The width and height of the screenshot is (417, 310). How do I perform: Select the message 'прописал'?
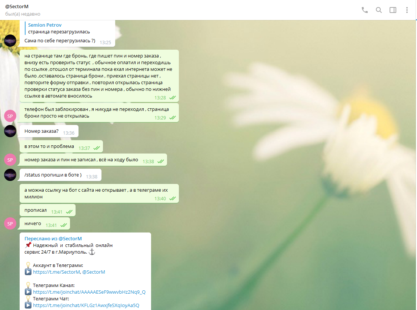[x=48, y=210]
